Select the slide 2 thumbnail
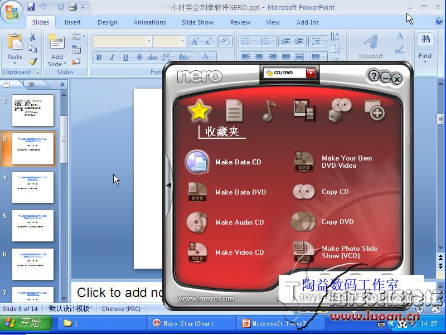 click(x=33, y=110)
